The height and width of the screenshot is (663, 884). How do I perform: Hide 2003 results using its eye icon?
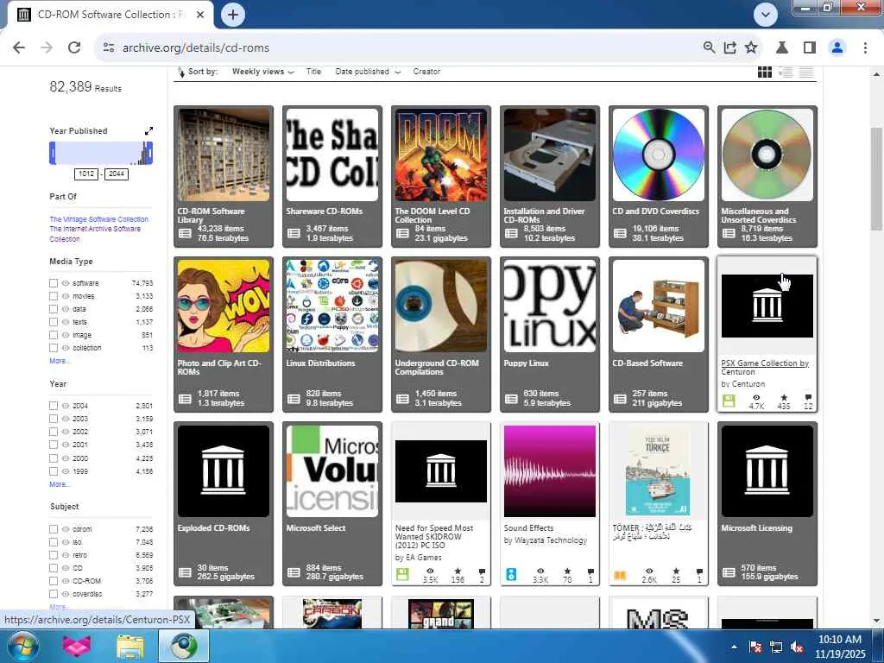66,419
